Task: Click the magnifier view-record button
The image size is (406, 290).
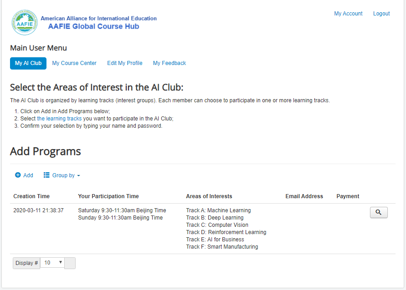Action: pos(379,213)
